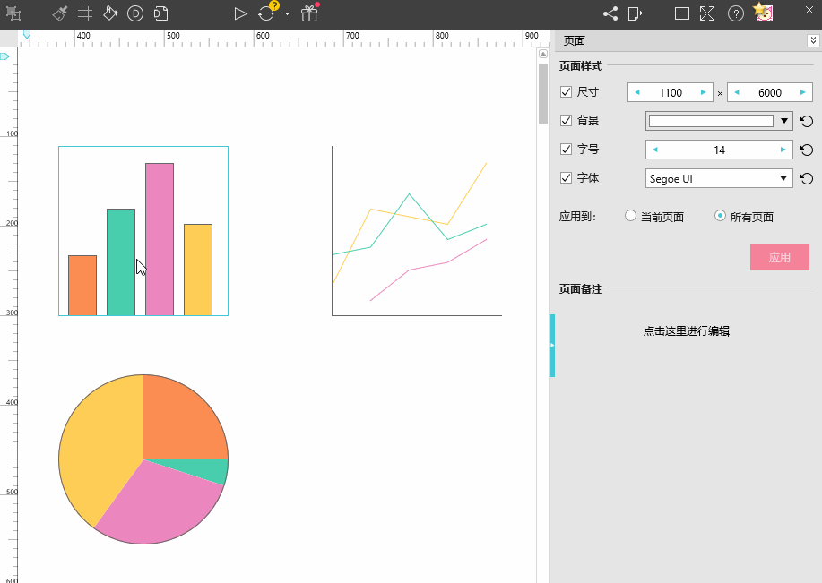Click the scrollbar up arrow button

542,54
